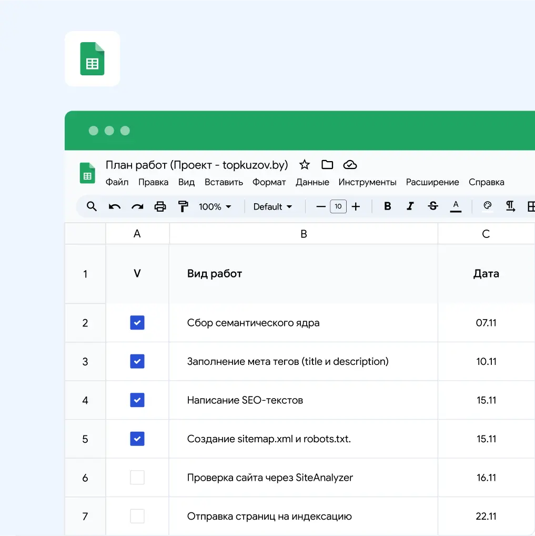This screenshot has height=536, width=535.
Task: Redo the last action
Action: [x=137, y=206]
